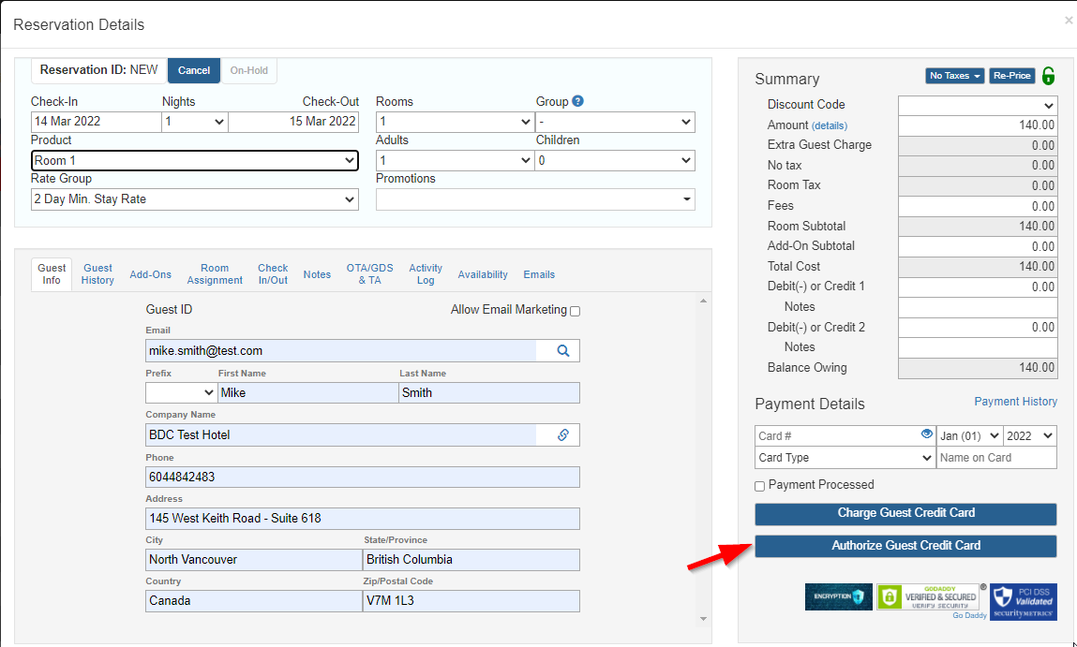
Task: Click the green padlock icon in Summary
Action: [1048, 76]
